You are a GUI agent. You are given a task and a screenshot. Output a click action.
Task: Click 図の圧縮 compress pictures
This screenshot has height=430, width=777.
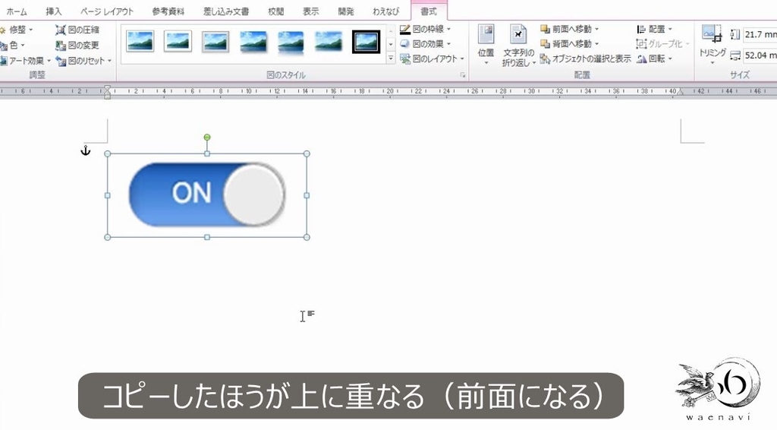(x=77, y=30)
